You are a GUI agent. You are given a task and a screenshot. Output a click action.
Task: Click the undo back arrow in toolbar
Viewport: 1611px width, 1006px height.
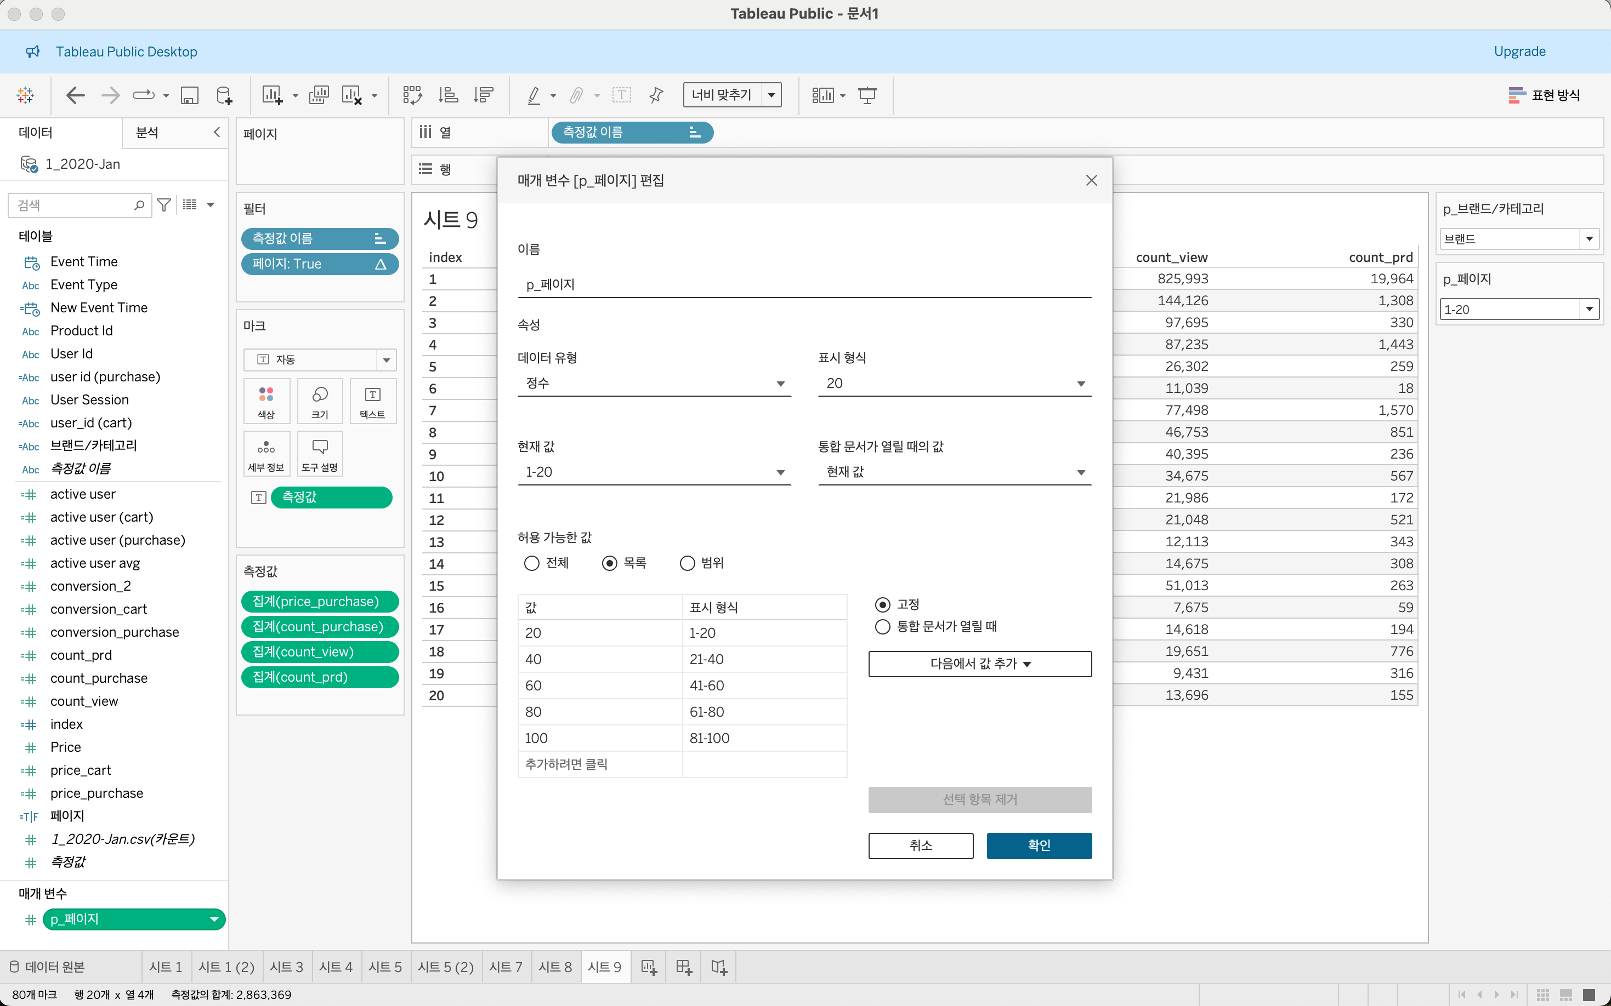pyautogui.click(x=75, y=95)
